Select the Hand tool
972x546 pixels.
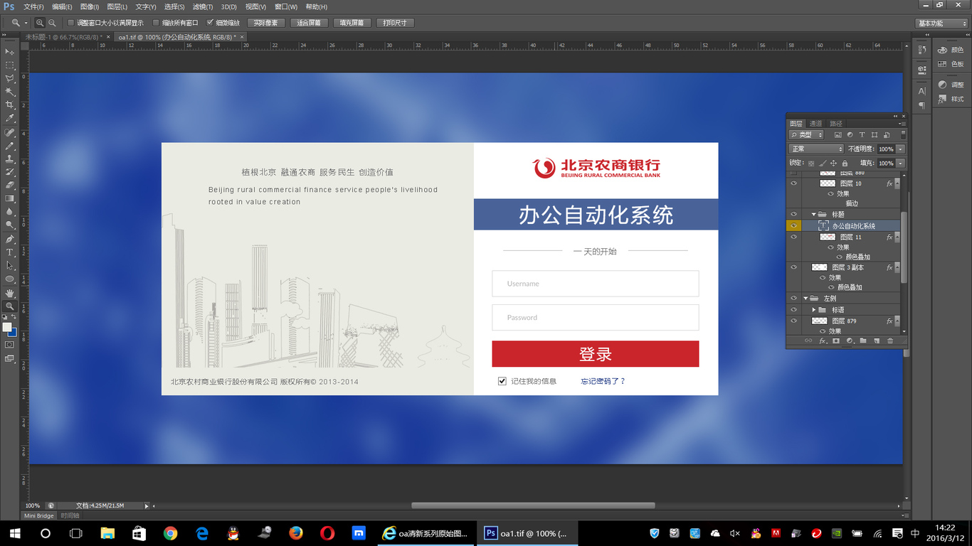[x=9, y=293]
